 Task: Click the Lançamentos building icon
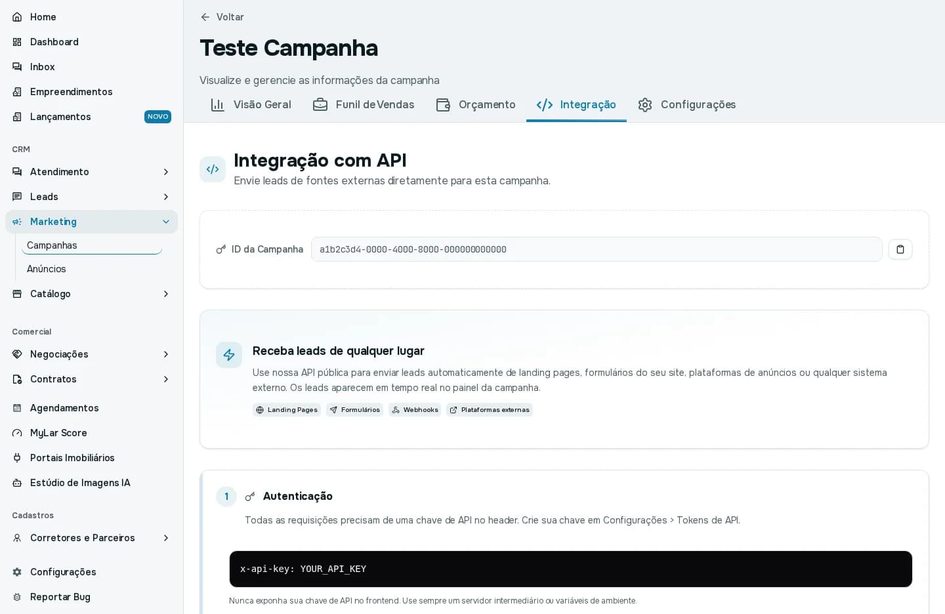point(17,117)
